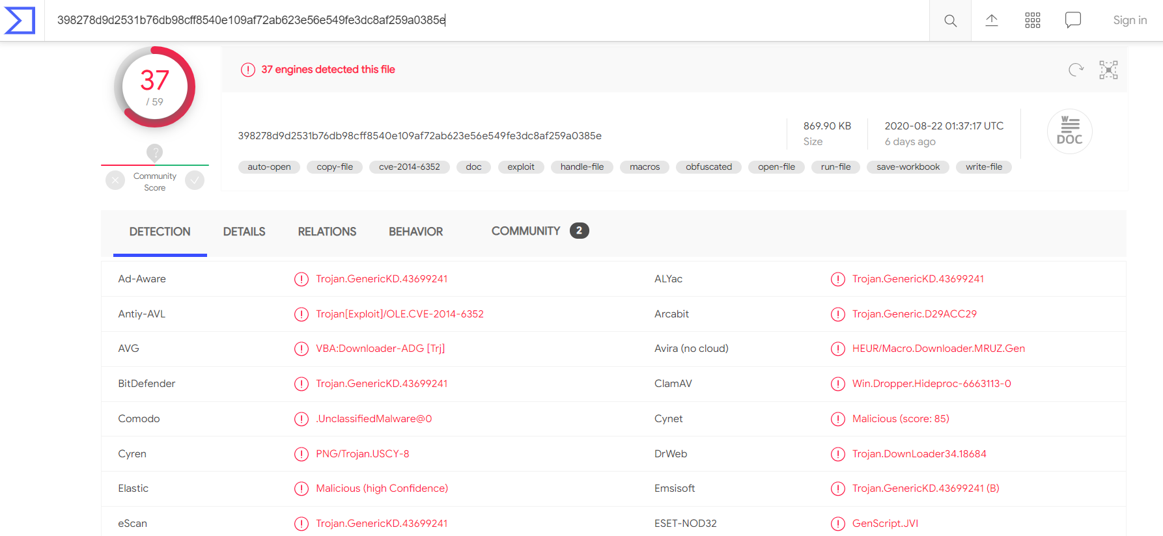
Task: Open the RELATIONS tab
Action: click(327, 232)
